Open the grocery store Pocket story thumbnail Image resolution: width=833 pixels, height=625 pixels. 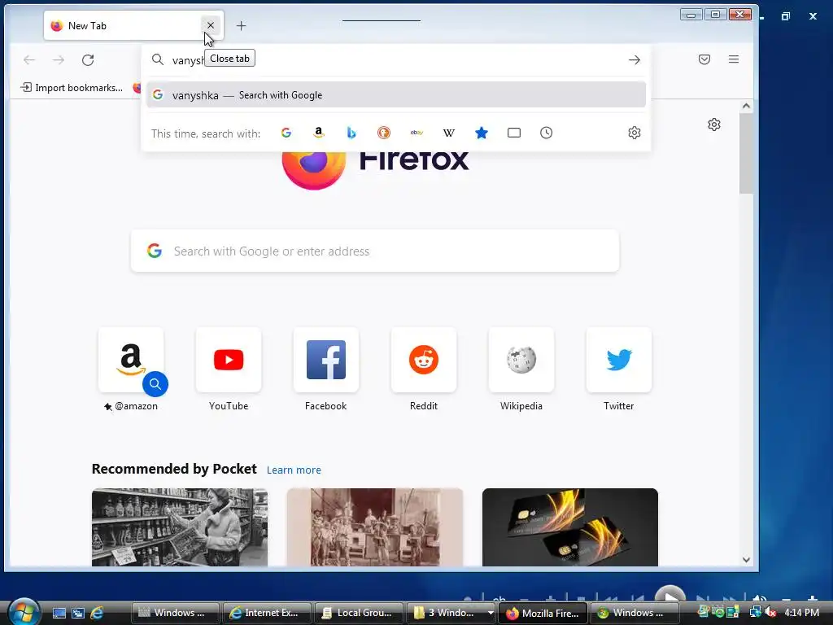coord(180,527)
